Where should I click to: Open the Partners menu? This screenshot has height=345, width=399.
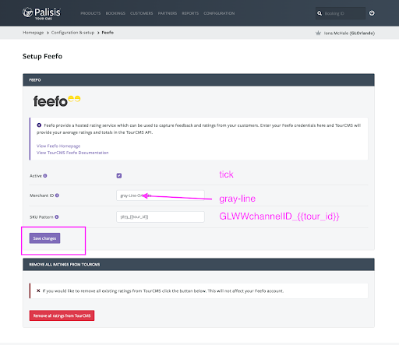[168, 13]
